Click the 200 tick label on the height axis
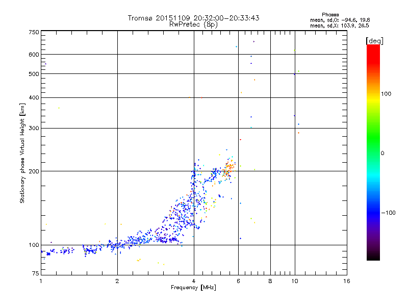This screenshot has width=408, height=306. [x=34, y=171]
